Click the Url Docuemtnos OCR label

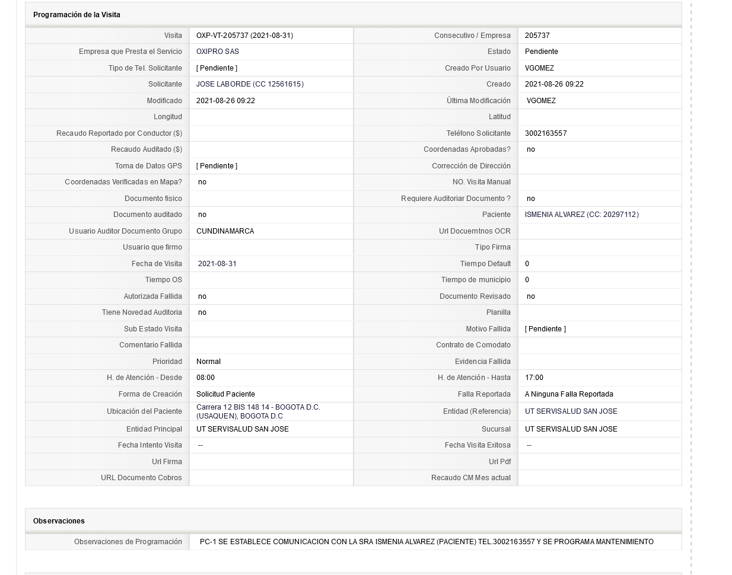click(475, 231)
